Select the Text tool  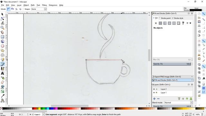2,73
